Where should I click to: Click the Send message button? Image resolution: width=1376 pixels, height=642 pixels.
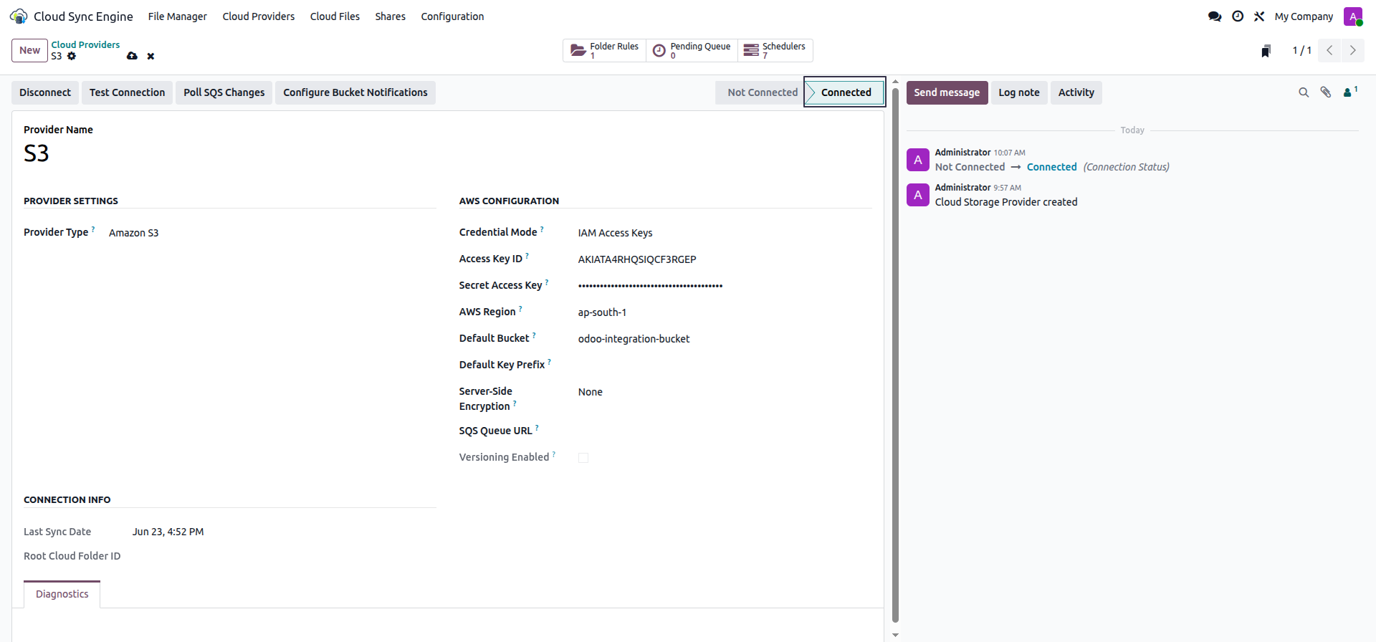(x=947, y=92)
